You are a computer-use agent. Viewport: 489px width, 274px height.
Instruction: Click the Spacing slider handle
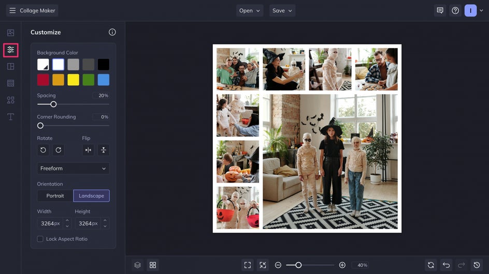pos(54,104)
